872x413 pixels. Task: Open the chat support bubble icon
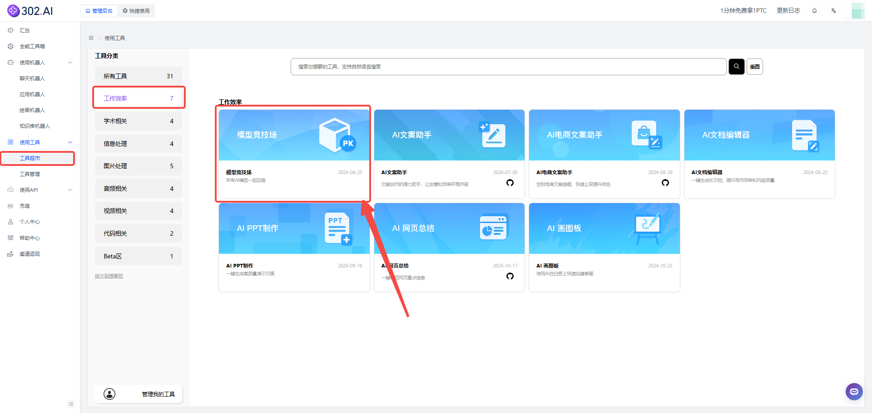click(x=854, y=392)
